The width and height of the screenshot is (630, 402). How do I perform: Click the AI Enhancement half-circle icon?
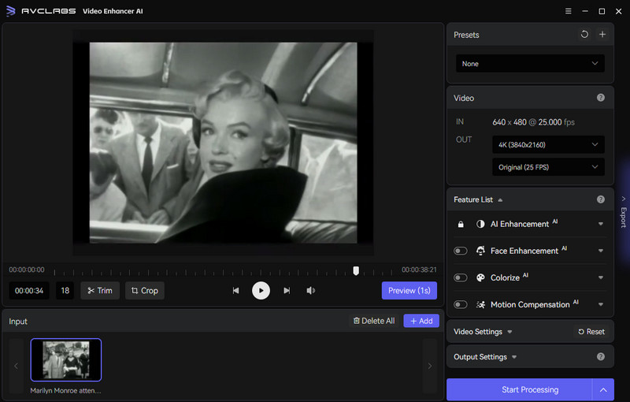pyautogui.click(x=480, y=224)
